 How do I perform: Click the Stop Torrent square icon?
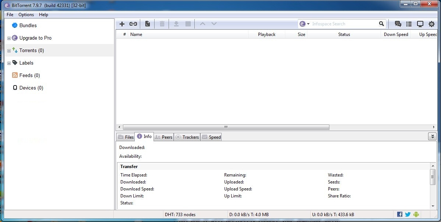point(188,24)
